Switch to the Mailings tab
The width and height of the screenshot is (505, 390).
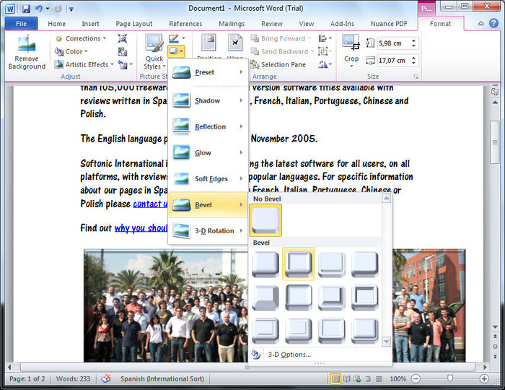tap(232, 24)
